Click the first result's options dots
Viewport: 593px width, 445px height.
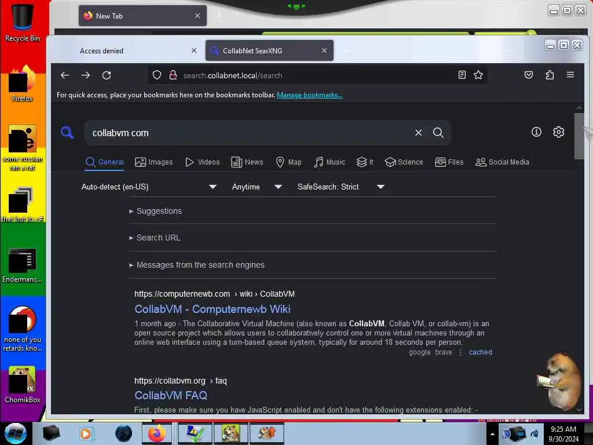(x=460, y=352)
